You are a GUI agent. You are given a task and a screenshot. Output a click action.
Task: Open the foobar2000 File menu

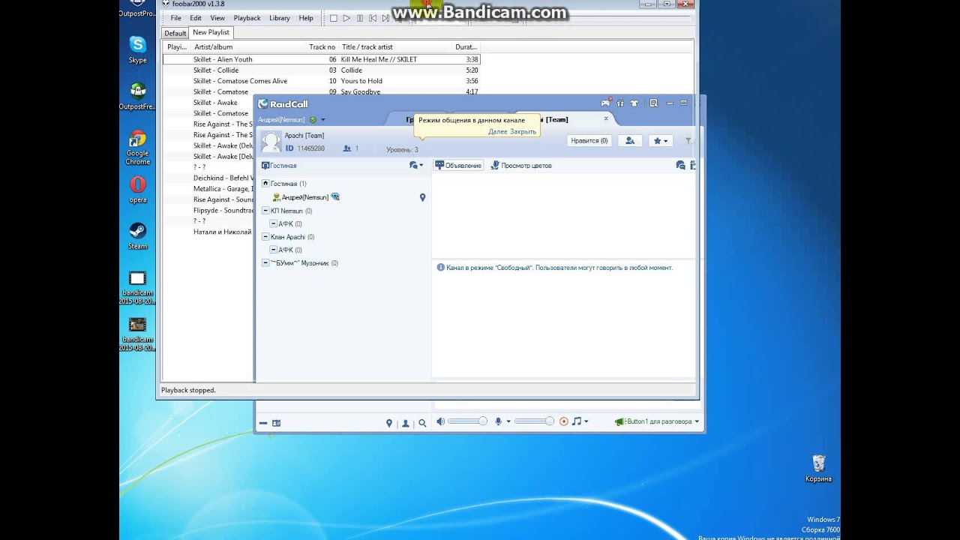[x=175, y=18]
